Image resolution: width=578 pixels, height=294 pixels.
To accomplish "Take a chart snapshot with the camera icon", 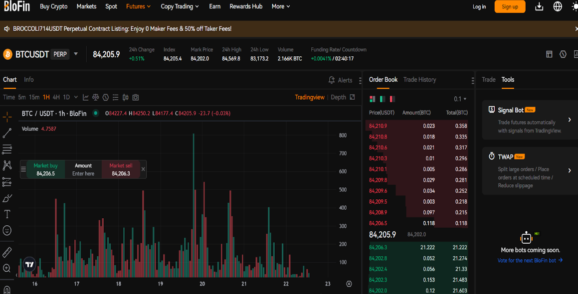I will coord(136,97).
